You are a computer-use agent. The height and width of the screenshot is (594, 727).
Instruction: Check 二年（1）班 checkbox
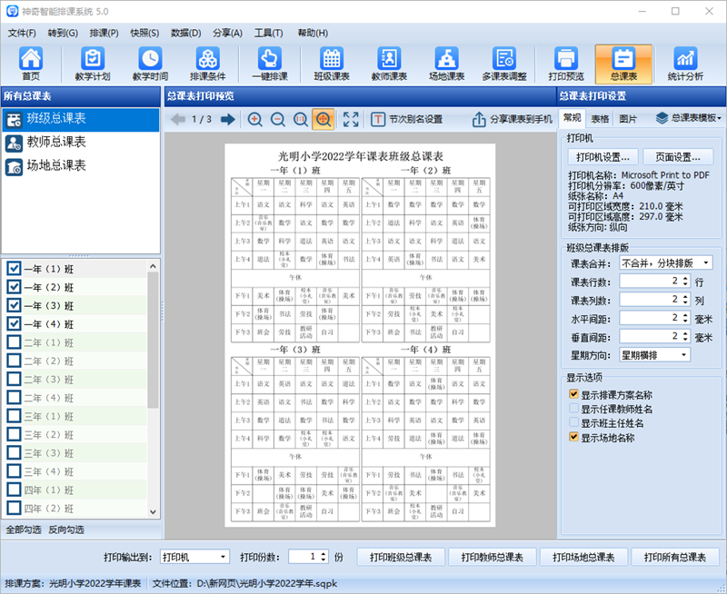click(x=14, y=342)
